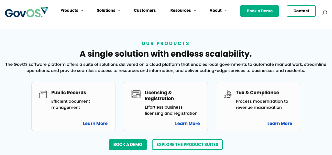Select the Public Records card heading

tap(69, 93)
